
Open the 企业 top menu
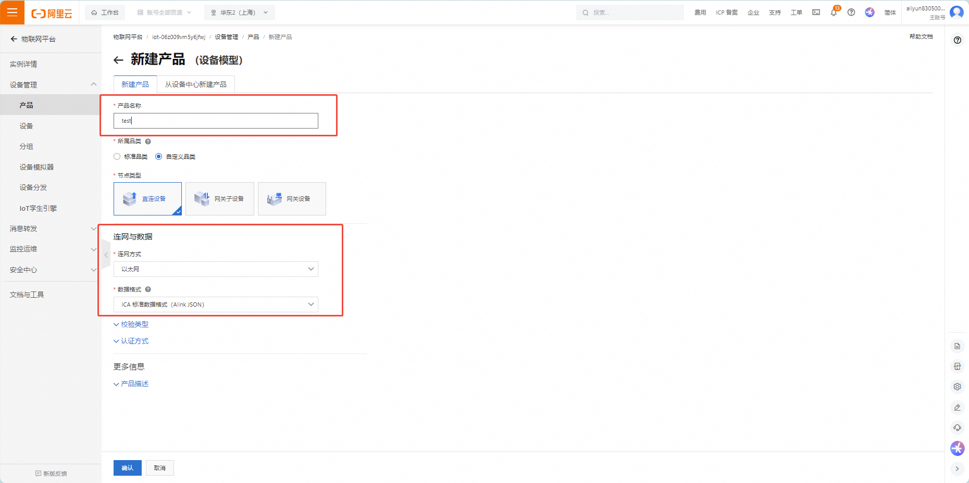[x=753, y=12]
